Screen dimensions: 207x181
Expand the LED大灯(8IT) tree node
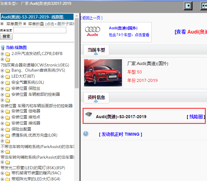pyautogui.click(x=2, y=76)
